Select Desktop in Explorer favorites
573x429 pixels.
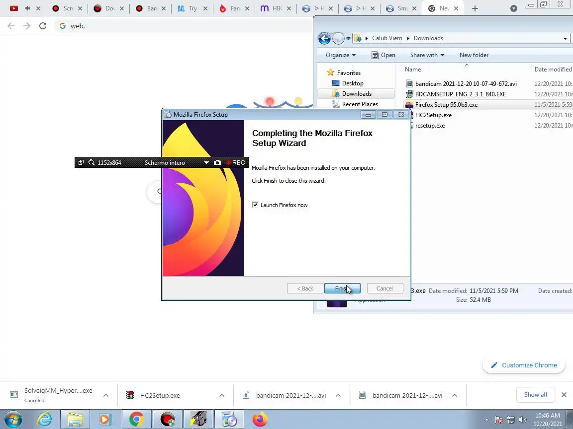tap(353, 83)
